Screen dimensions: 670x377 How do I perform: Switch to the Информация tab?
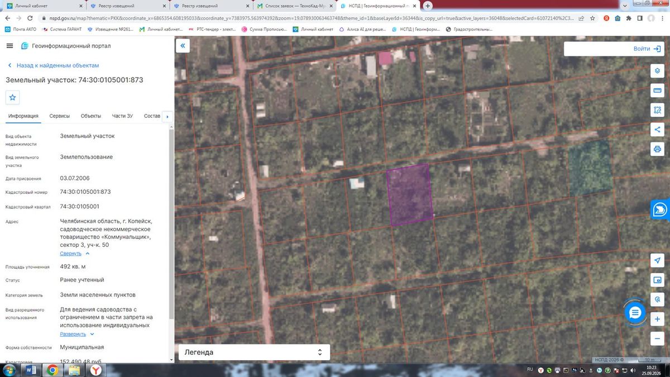click(x=23, y=116)
